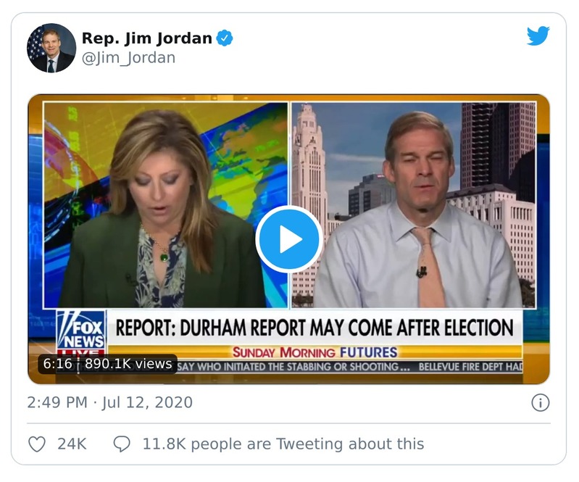The image size is (579, 482).
Task: Click the Durham Report headline banner
Action: coord(315,328)
